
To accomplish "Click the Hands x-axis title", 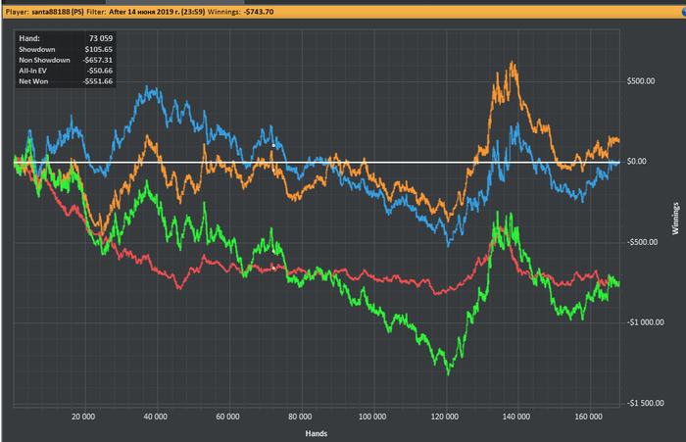I will point(316,433).
